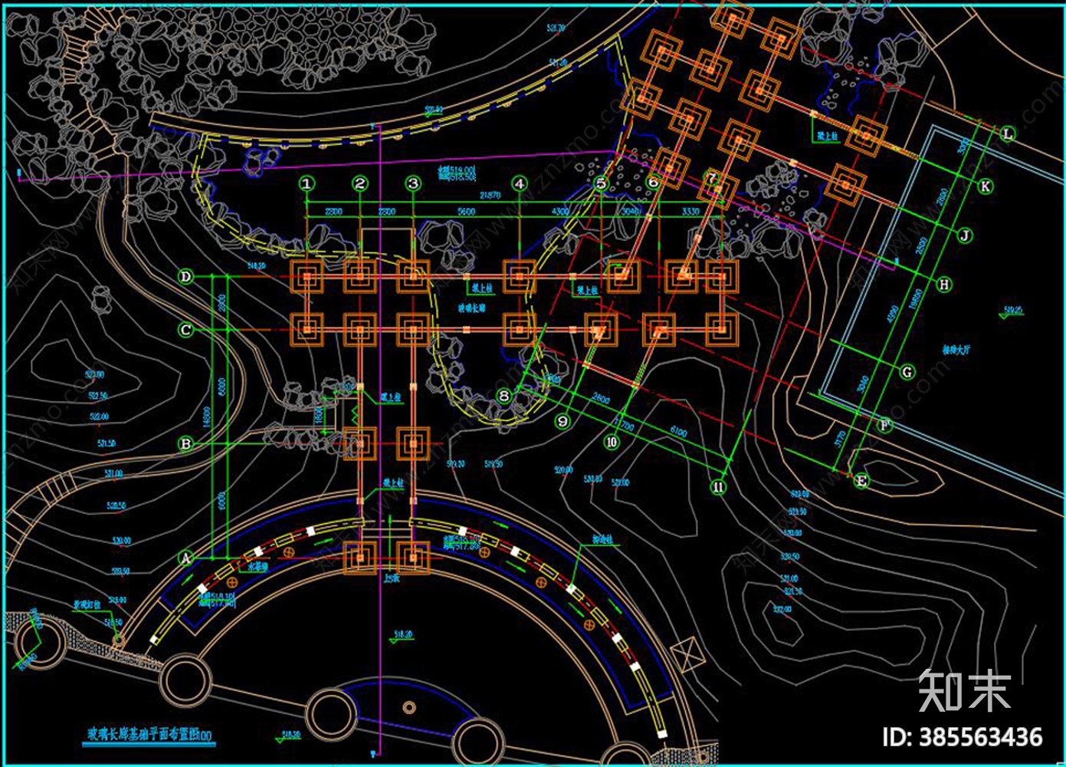Click the 5600 dimension between axes 3 and 4
1066x767 pixels.
point(466,211)
